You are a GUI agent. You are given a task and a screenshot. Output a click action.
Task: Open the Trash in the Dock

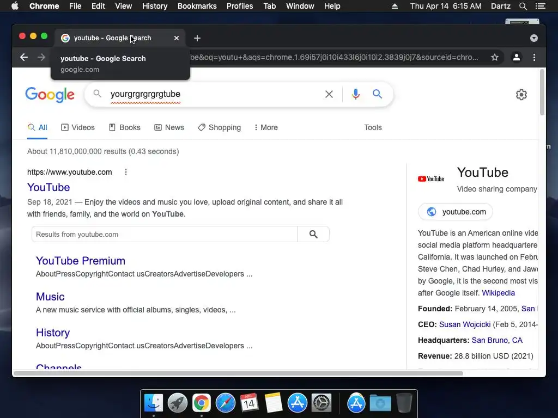tap(404, 403)
